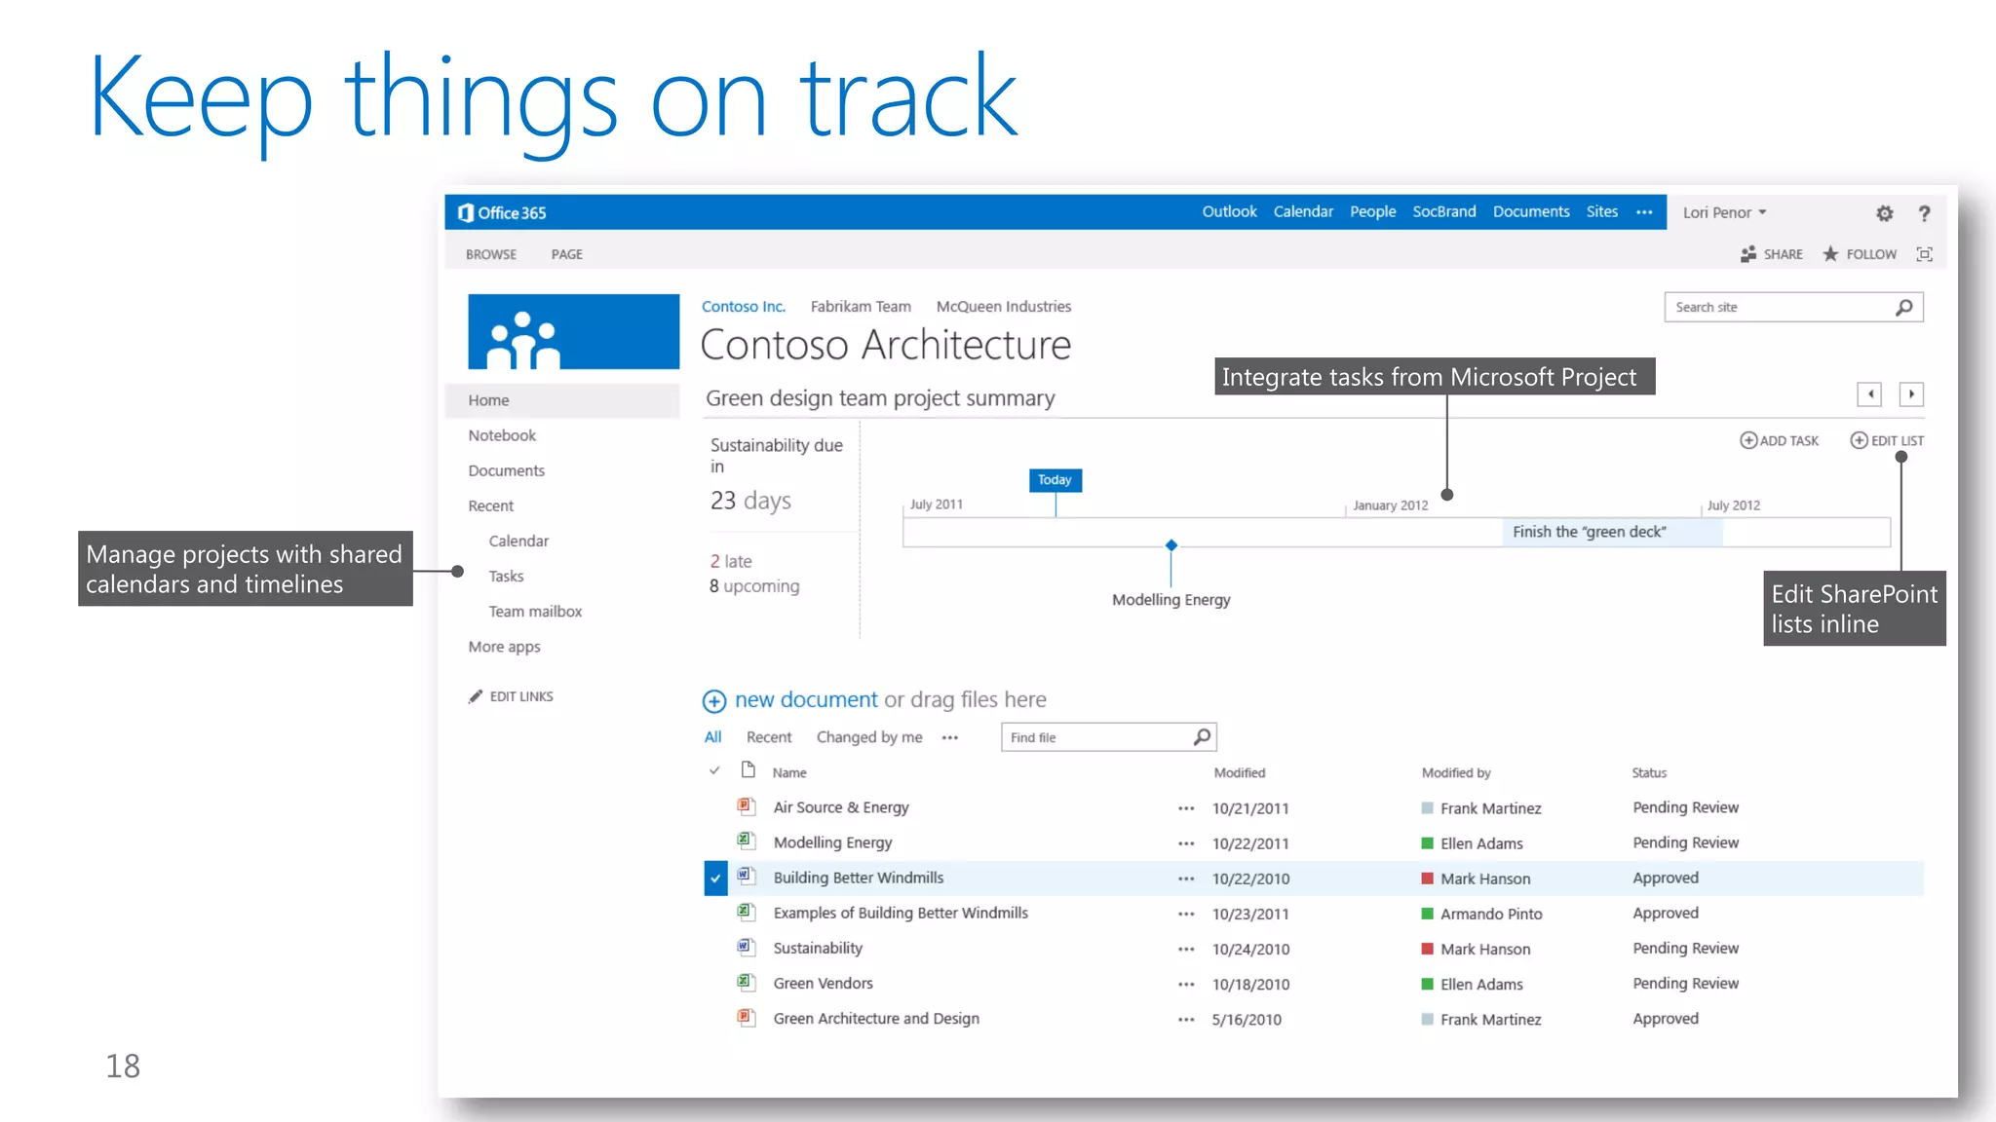Click pencil icon for Edit Links

click(x=476, y=696)
